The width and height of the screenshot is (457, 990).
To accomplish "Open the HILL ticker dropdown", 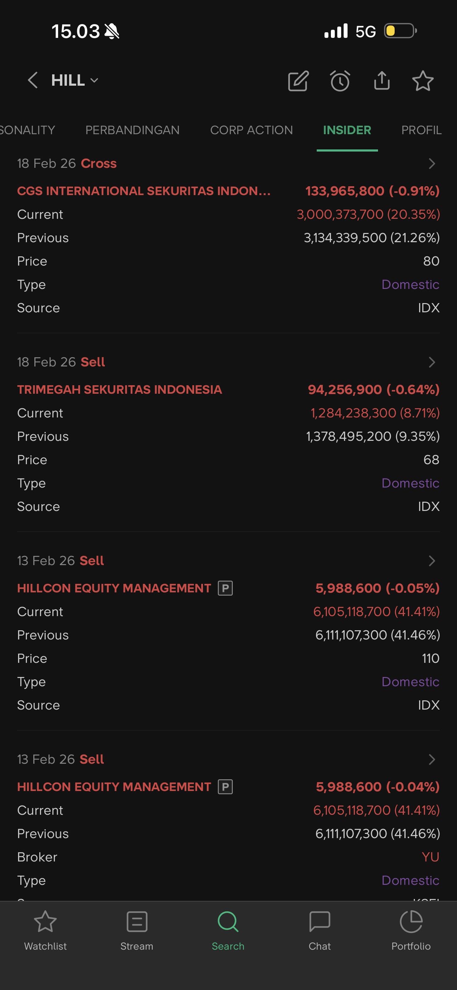I will (75, 80).
